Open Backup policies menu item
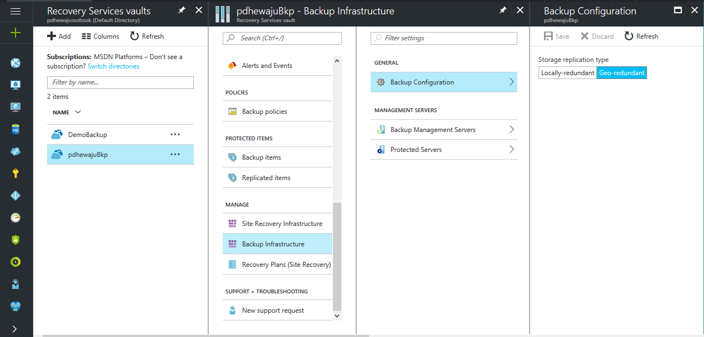The width and height of the screenshot is (704, 337). 278,112
